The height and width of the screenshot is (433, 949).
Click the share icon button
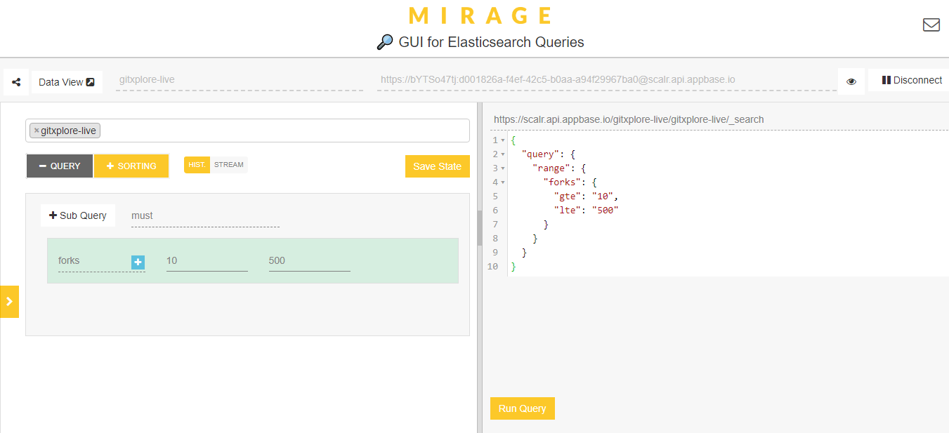coord(16,82)
